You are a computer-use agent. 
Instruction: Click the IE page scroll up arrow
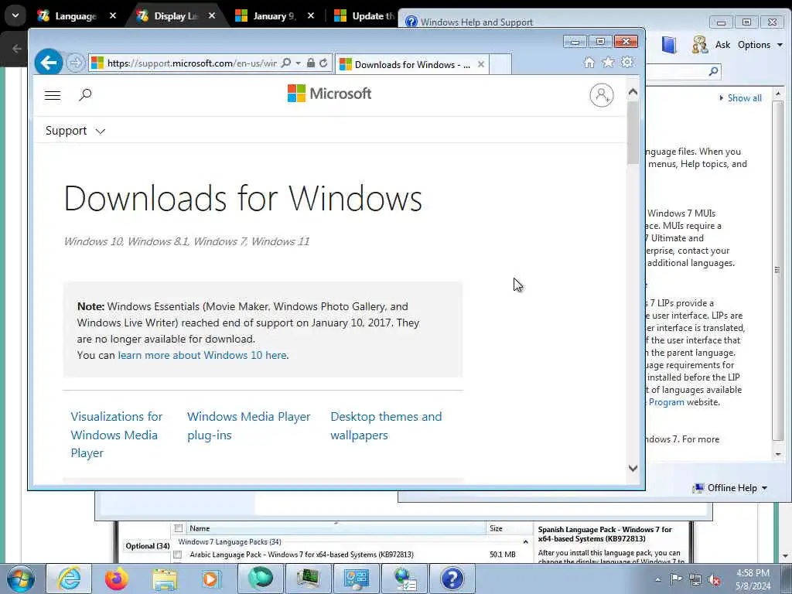coord(633,93)
